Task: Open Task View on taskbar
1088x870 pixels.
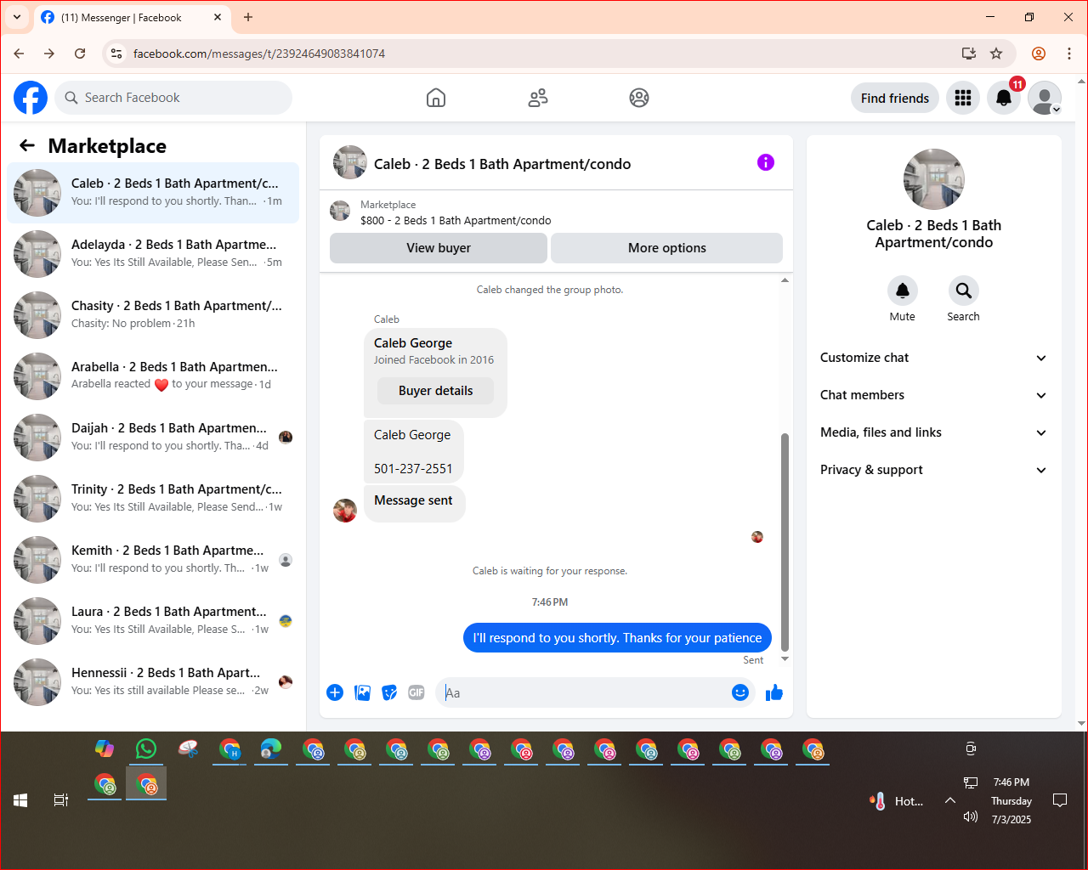Action: [x=61, y=800]
